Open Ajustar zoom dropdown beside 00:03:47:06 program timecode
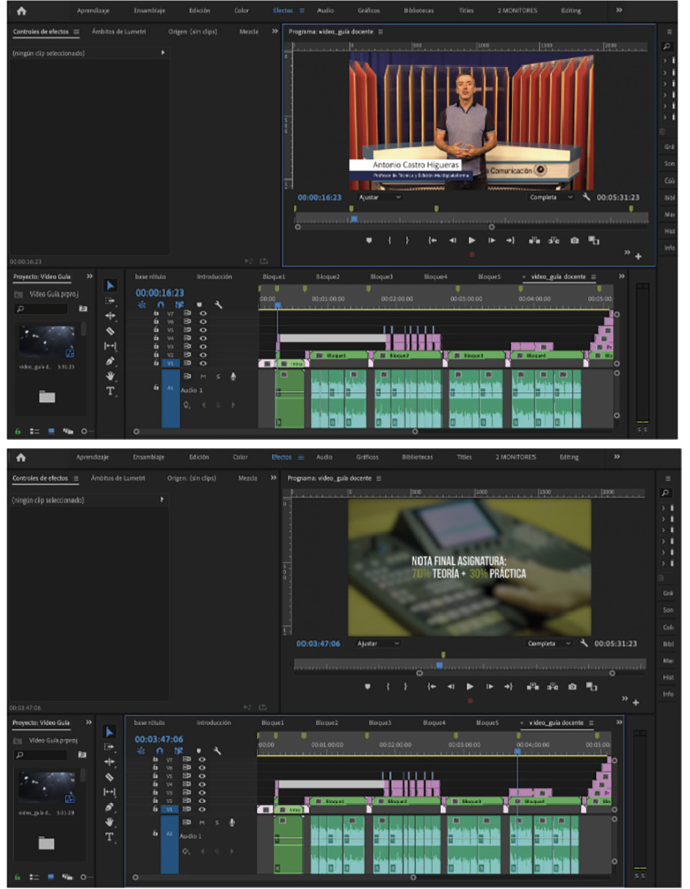This screenshot has height=889, width=690. (x=379, y=644)
